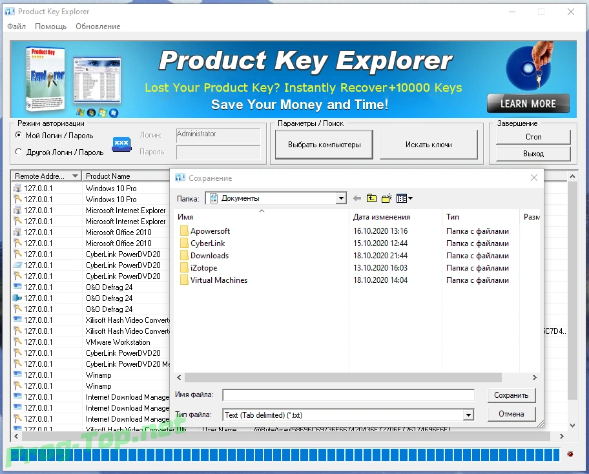
Task: Select the Downloads folder name
Action: click(209, 255)
